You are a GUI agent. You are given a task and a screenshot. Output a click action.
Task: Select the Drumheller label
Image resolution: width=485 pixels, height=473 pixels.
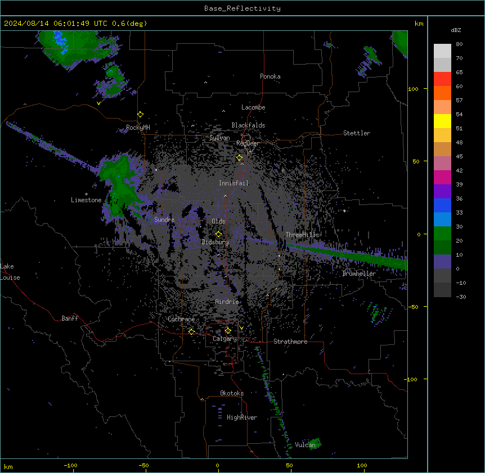coord(359,274)
